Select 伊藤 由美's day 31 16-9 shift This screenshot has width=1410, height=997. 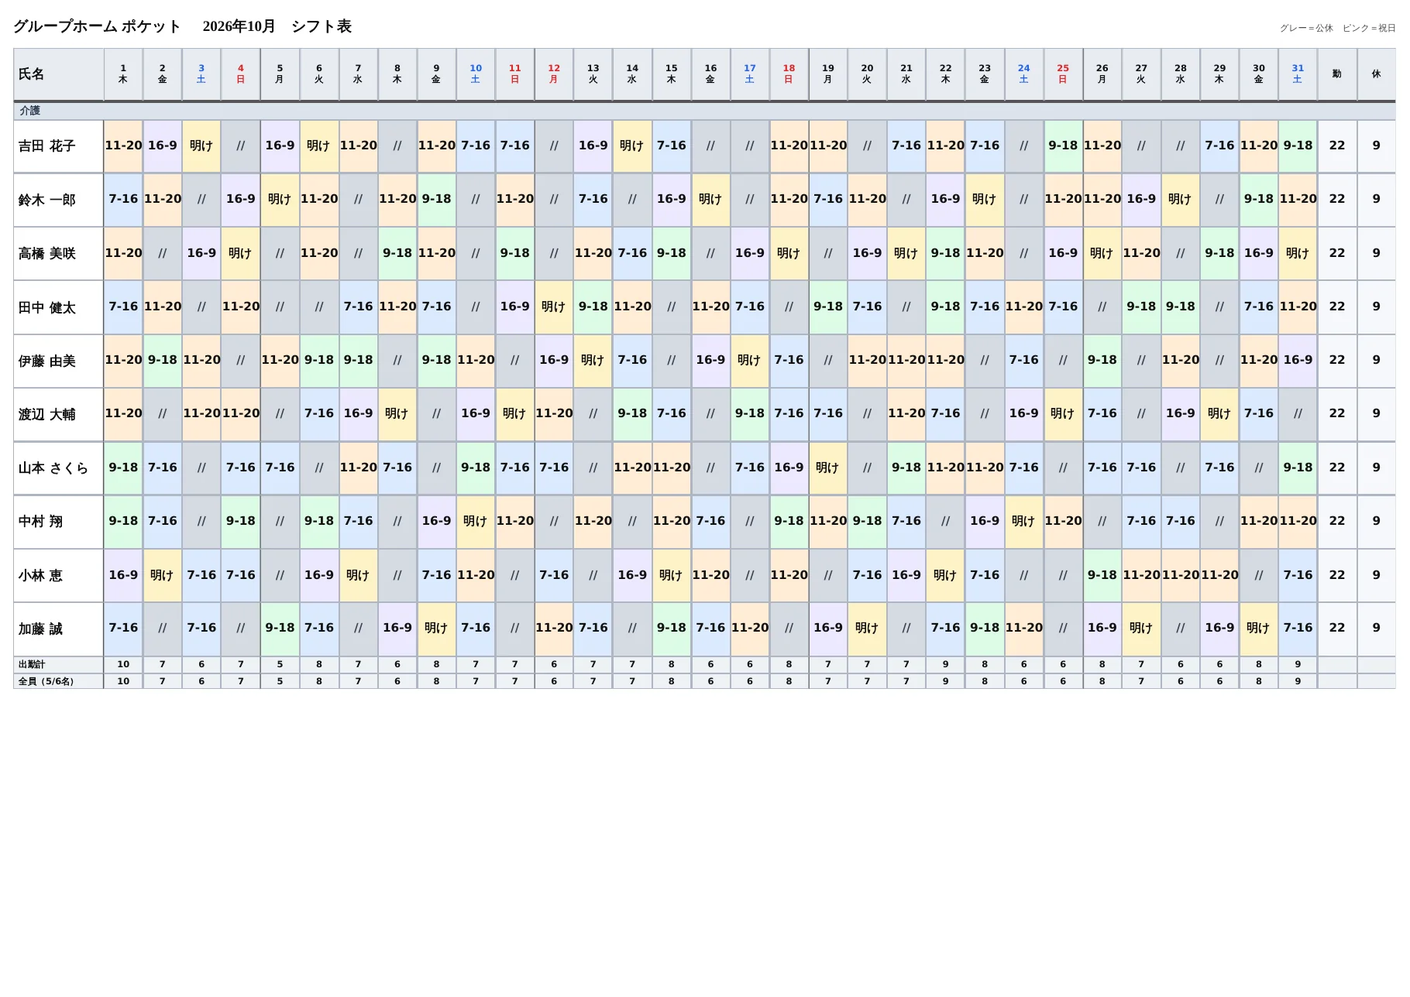click(x=1298, y=360)
